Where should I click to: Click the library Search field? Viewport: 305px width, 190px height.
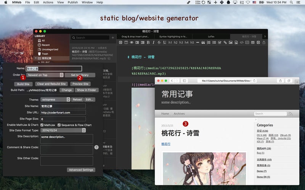(x=90, y=38)
